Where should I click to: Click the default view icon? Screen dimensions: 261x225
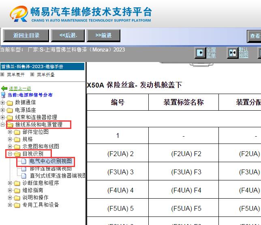(x=232, y=53)
